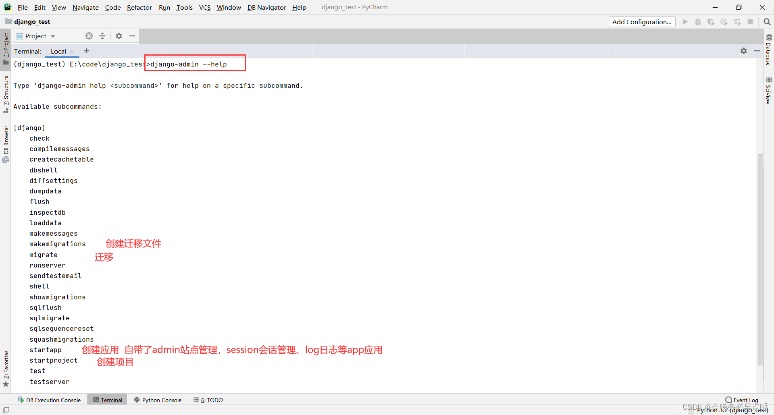
Task: Open the VCS menu
Action: (x=205, y=7)
